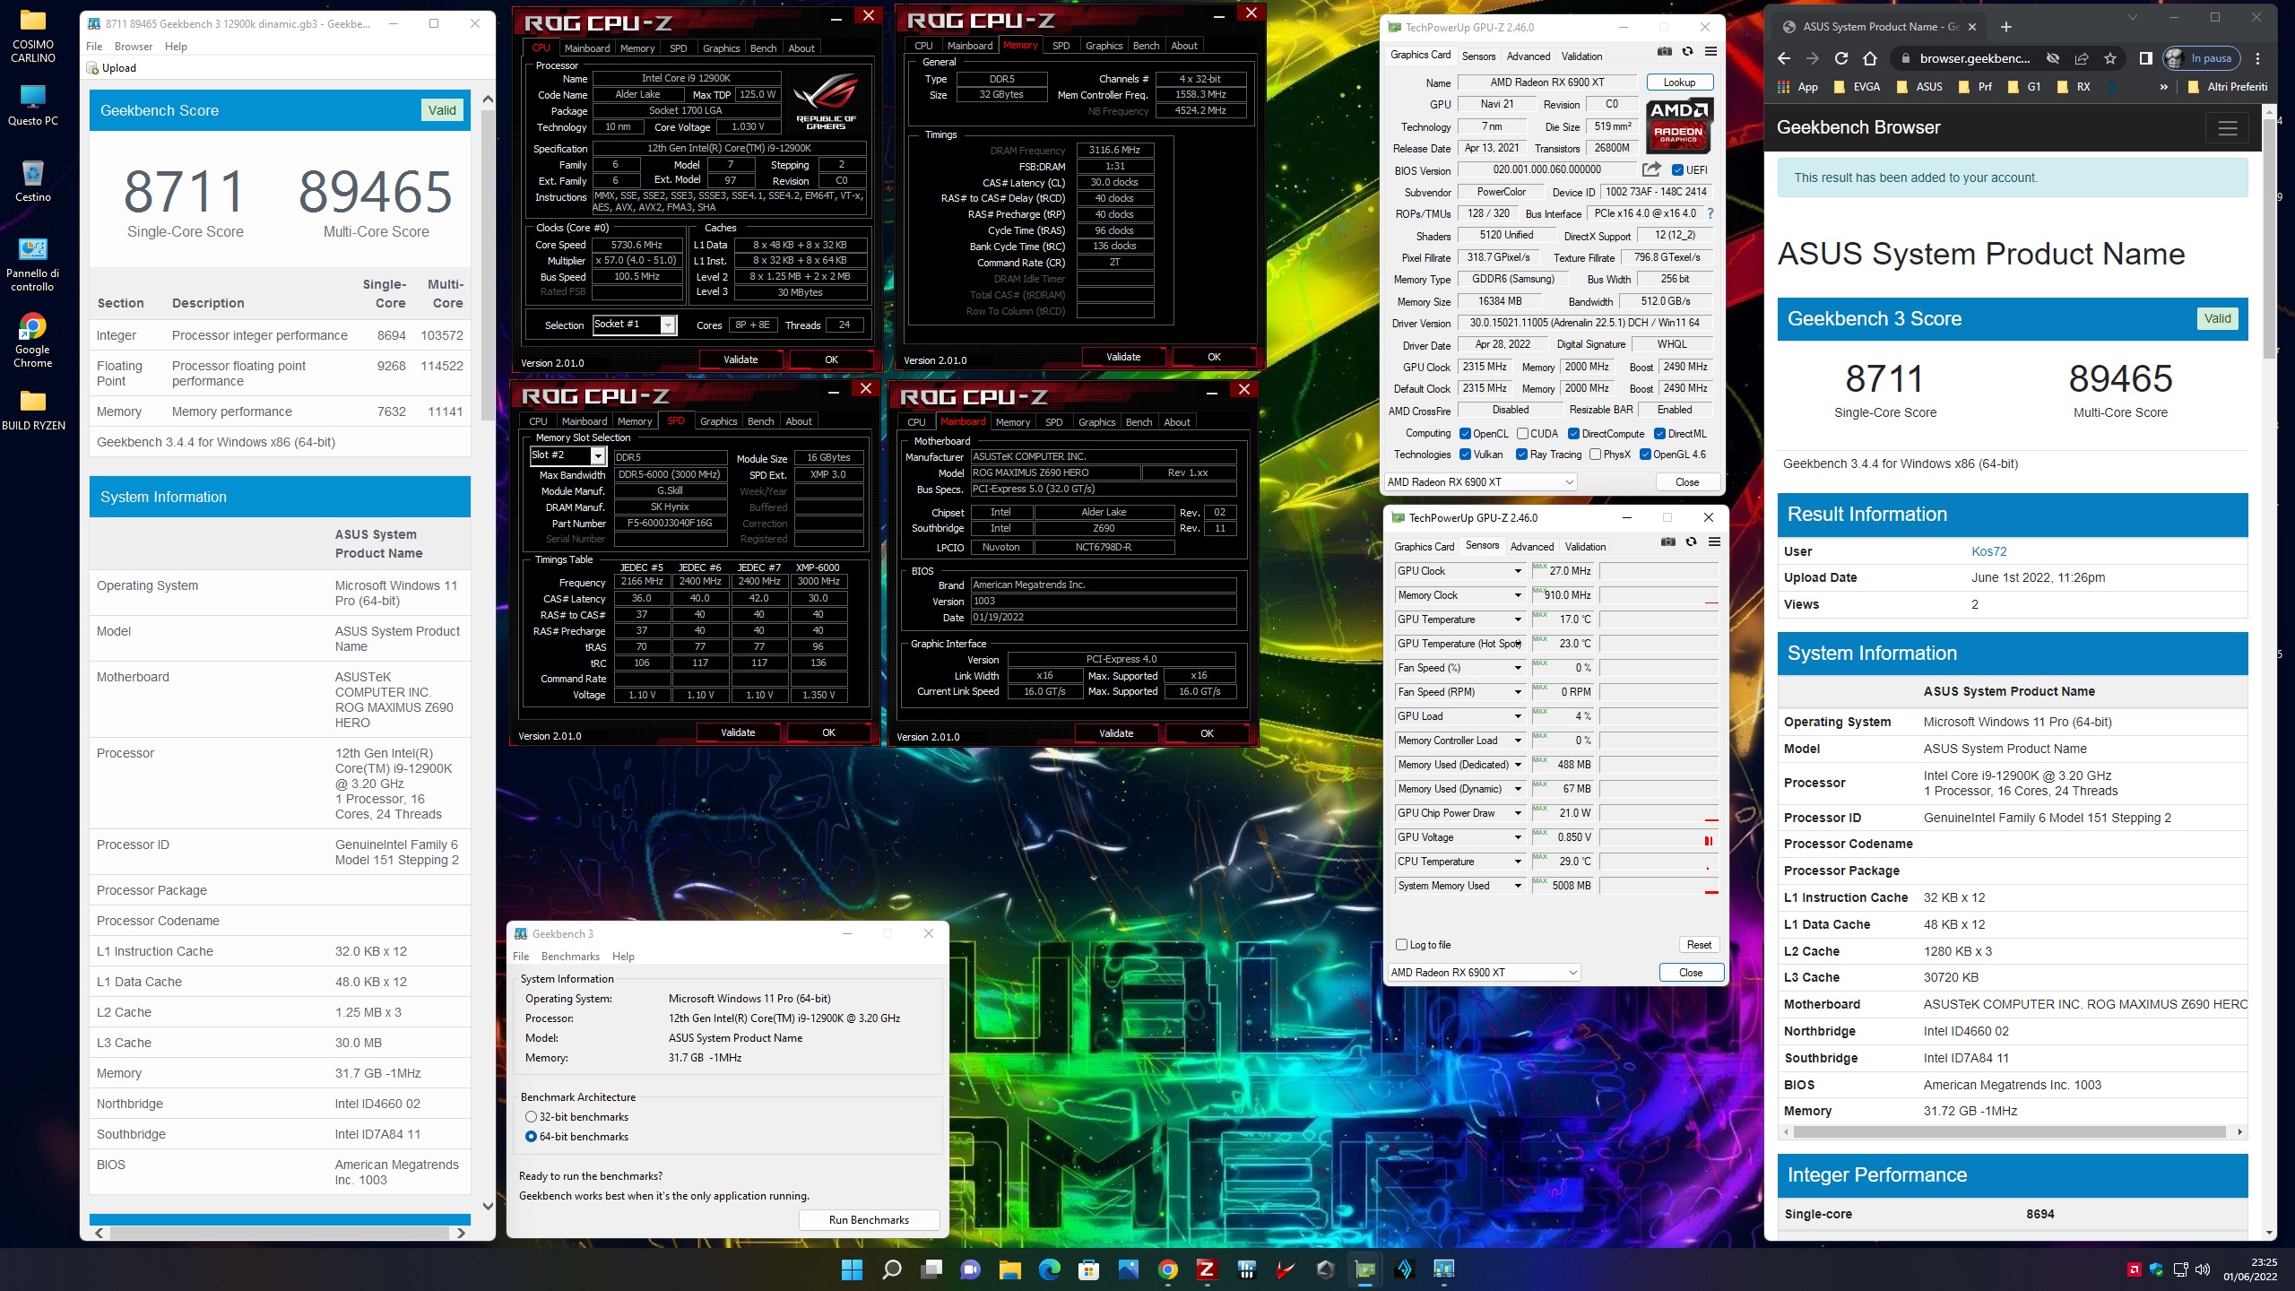Viewport: 2295px width, 1291px height.
Task: Toggle the Vulkan checkbox in GPU-Z
Action: pyautogui.click(x=1465, y=455)
